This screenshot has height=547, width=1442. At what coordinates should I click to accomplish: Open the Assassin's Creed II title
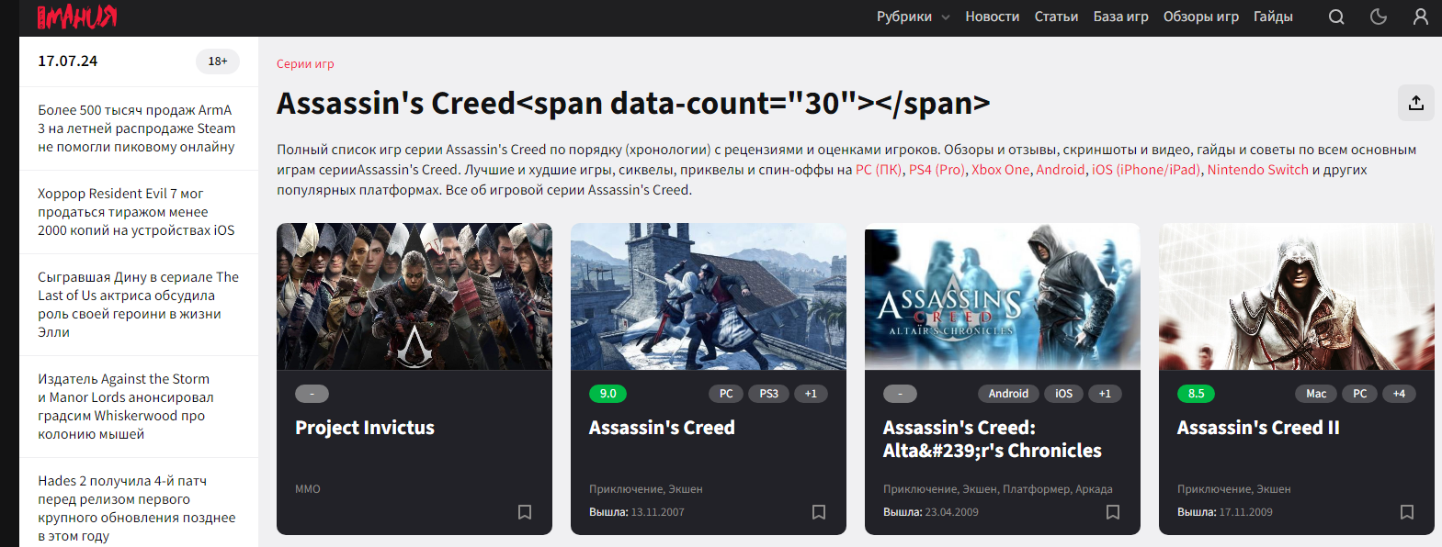1258,428
